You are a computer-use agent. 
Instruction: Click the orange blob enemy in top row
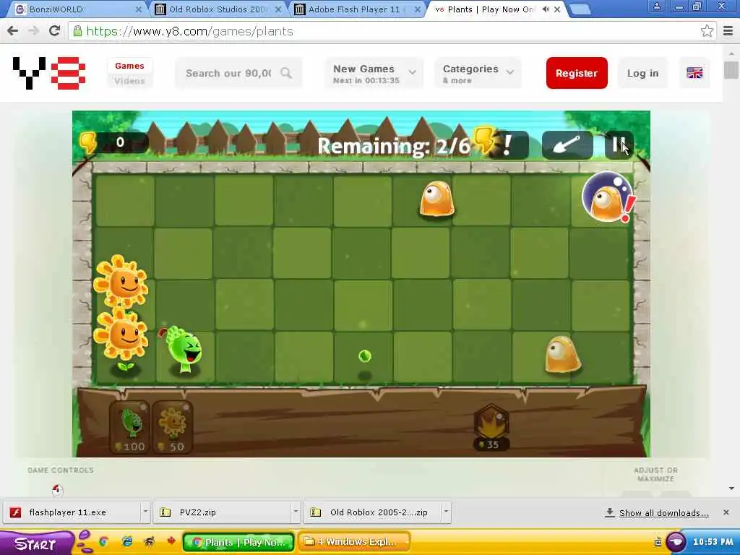[x=437, y=199]
